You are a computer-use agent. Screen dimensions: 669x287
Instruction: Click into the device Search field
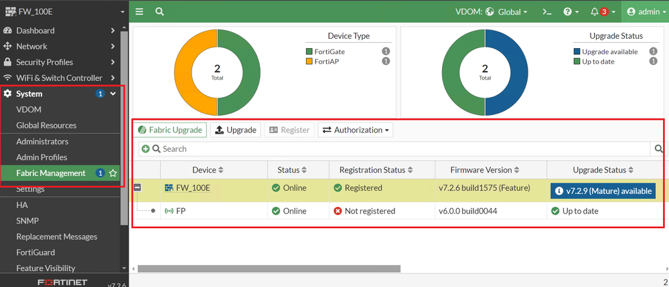click(402, 149)
